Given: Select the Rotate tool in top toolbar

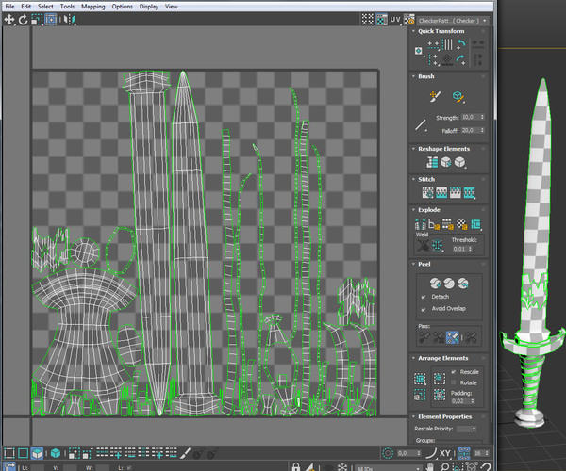Looking at the screenshot, I should click(23, 20).
